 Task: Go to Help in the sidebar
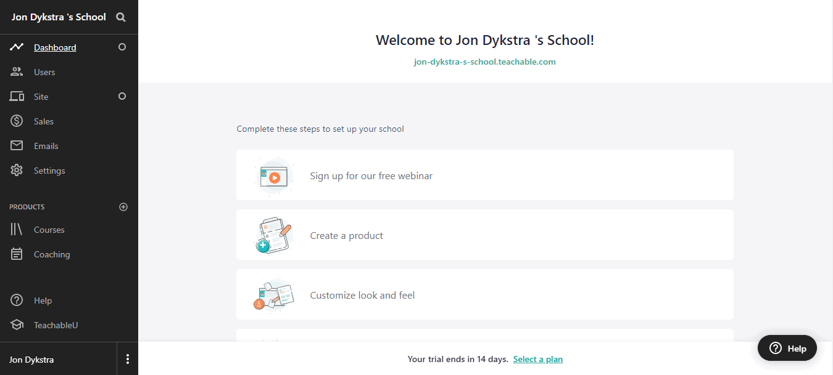click(43, 300)
